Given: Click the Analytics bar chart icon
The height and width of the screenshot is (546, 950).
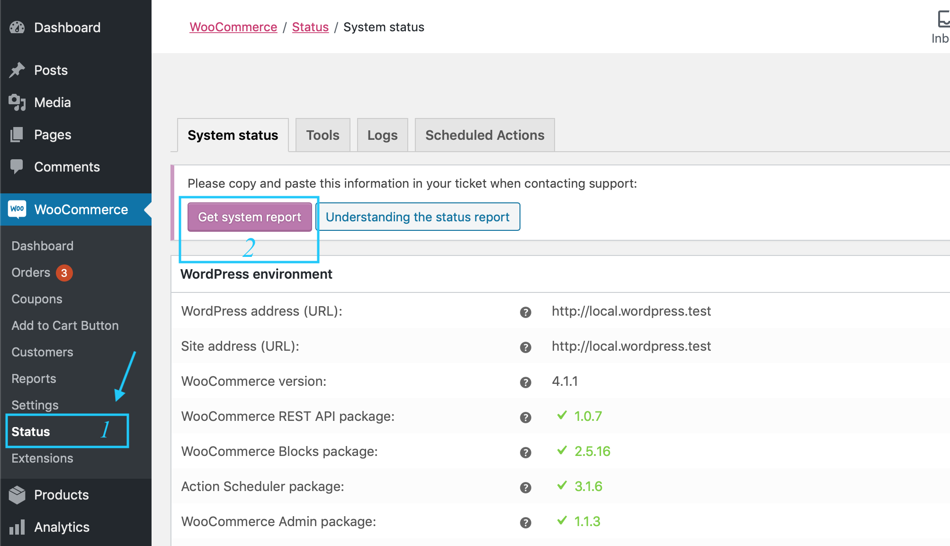Looking at the screenshot, I should click(x=17, y=527).
